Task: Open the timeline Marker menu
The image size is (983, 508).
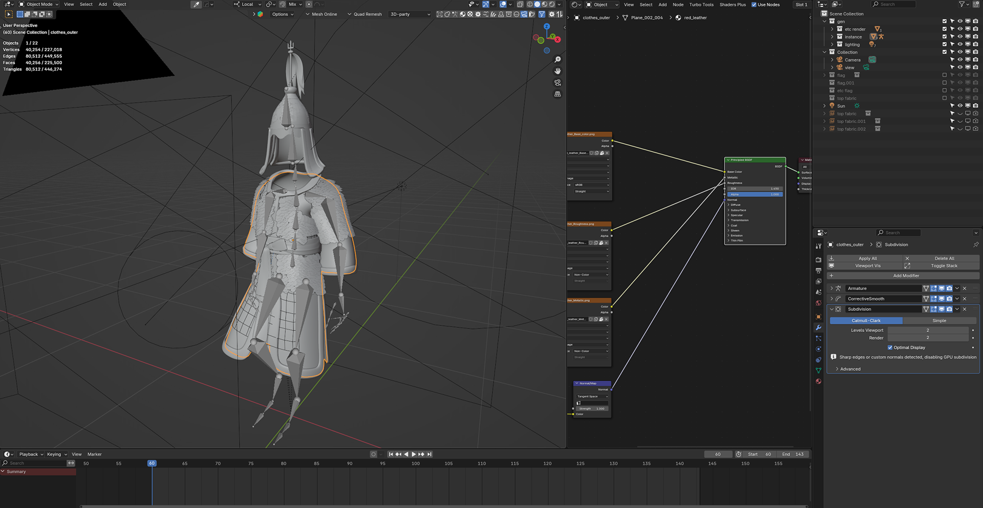Action: [94, 454]
